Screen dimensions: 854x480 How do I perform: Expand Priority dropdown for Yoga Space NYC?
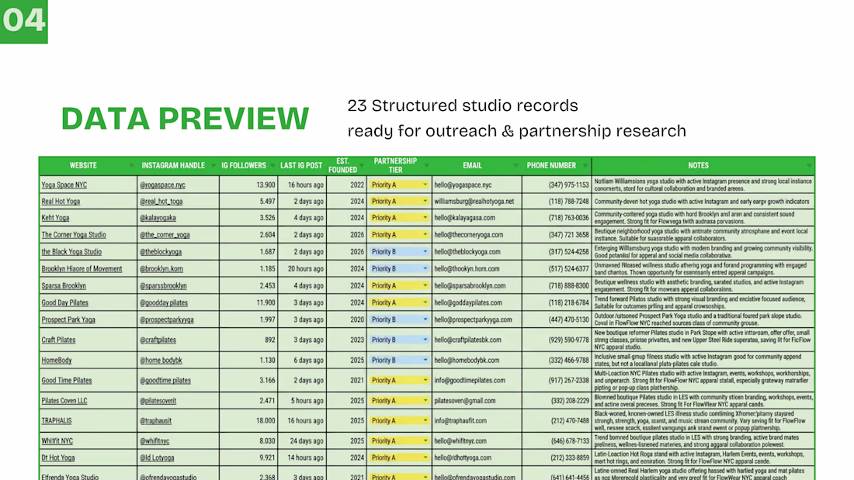click(x=425, y=185)
